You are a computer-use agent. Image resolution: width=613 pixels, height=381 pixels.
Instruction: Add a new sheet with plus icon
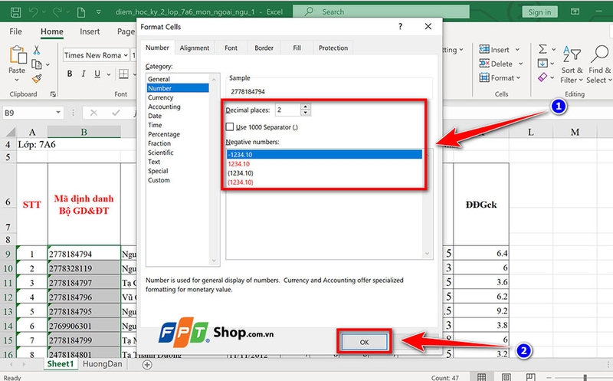click(x=147, y=365)
